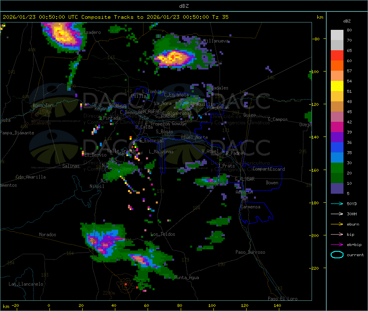
Task: Click the 'km' label at top right
Action: [x=320, y=17]
